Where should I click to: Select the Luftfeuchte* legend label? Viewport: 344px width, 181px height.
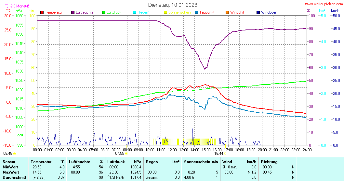[85, 12]
